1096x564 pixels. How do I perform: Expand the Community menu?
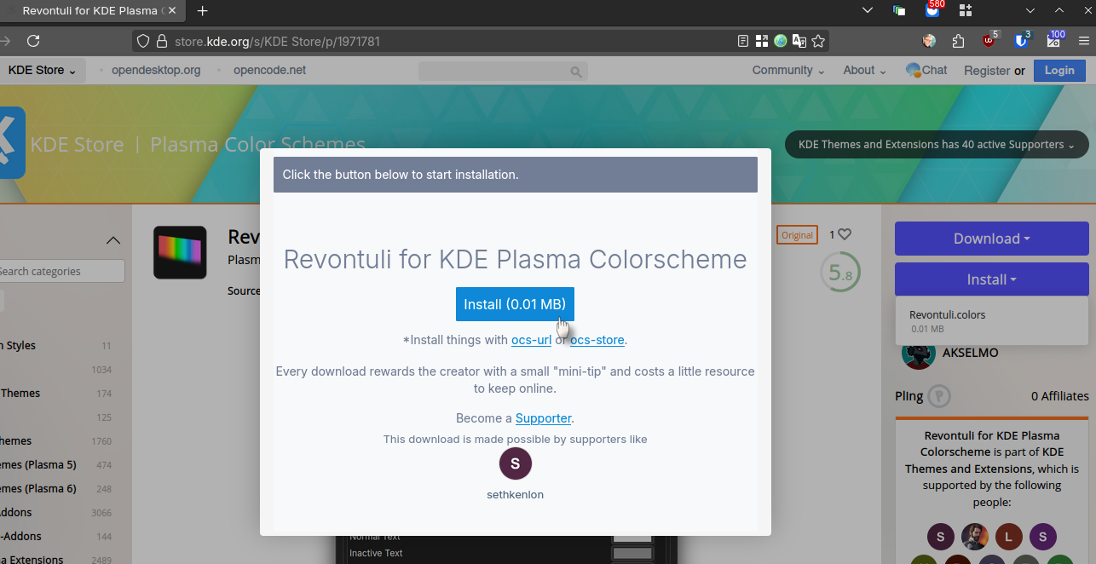pyautogui.click(x=788, y=71)
